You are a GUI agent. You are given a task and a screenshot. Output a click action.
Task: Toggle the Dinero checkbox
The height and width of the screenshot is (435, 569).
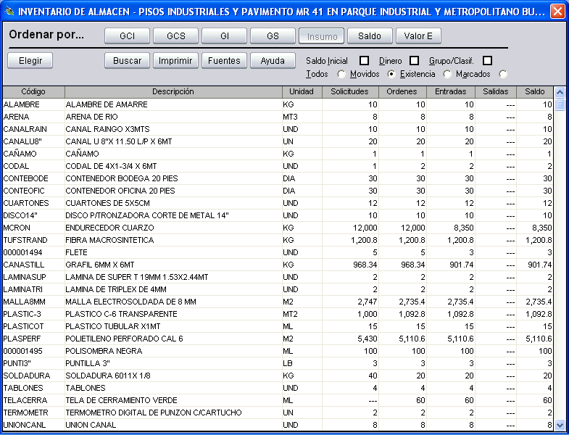tap(414, 61)
